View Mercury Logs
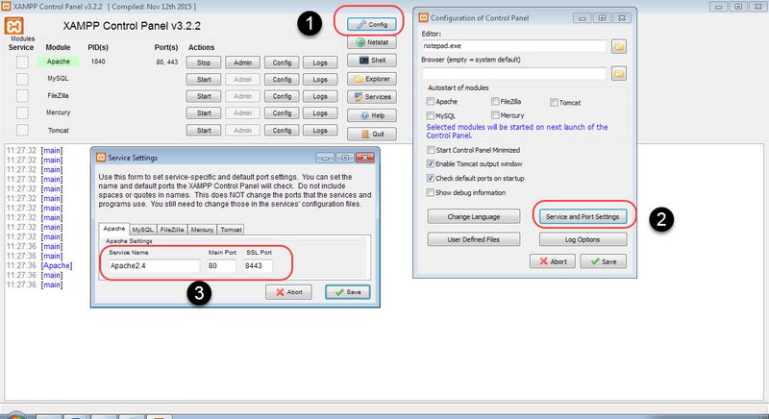The height and width of the screenshot is (419, 769). pos(320,112)
